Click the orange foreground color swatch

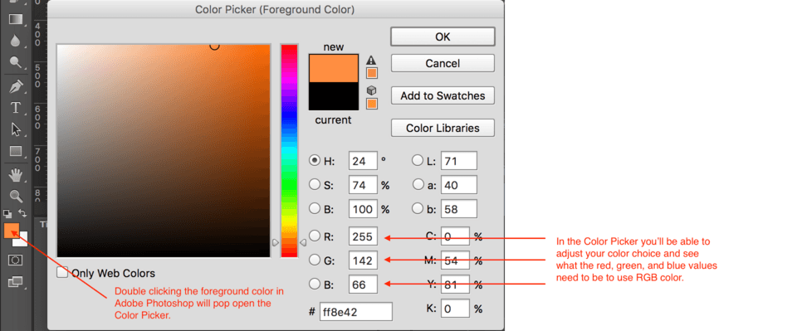(x=11, y=230)
